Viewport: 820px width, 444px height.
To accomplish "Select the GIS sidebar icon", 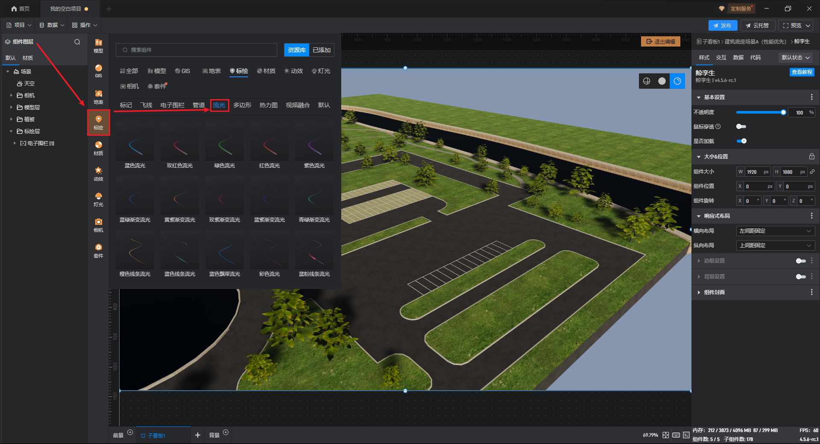I will 98,71.
